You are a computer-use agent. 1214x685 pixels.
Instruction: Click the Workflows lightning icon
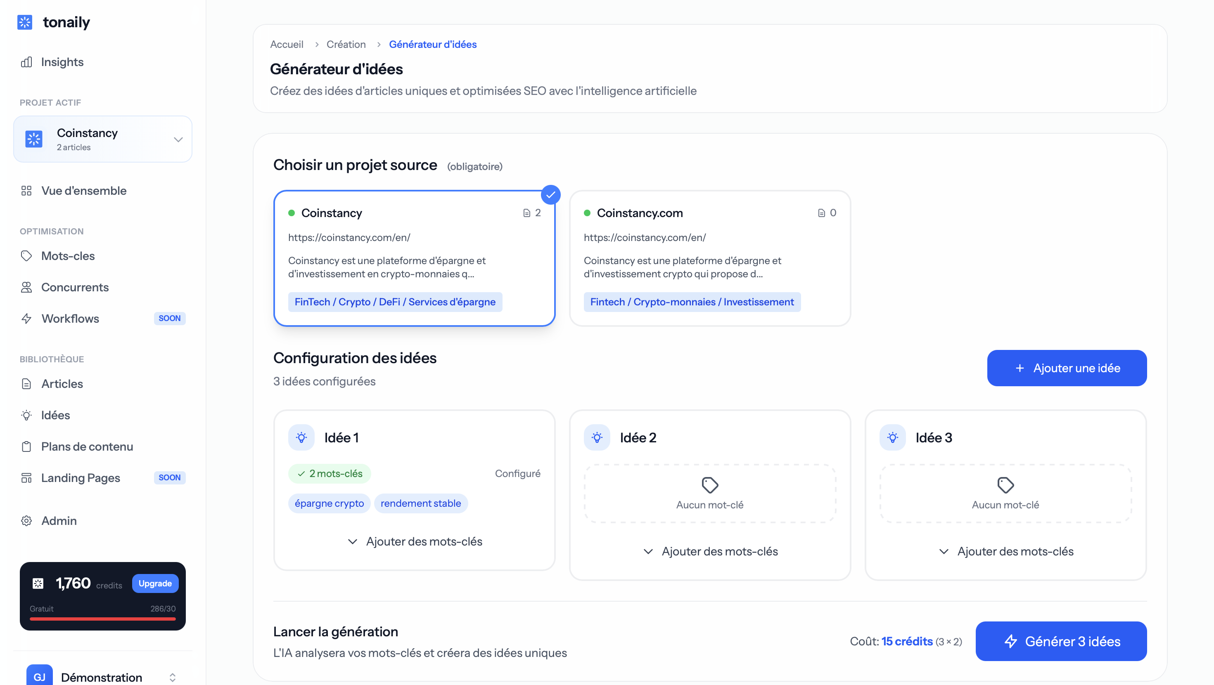27,319
